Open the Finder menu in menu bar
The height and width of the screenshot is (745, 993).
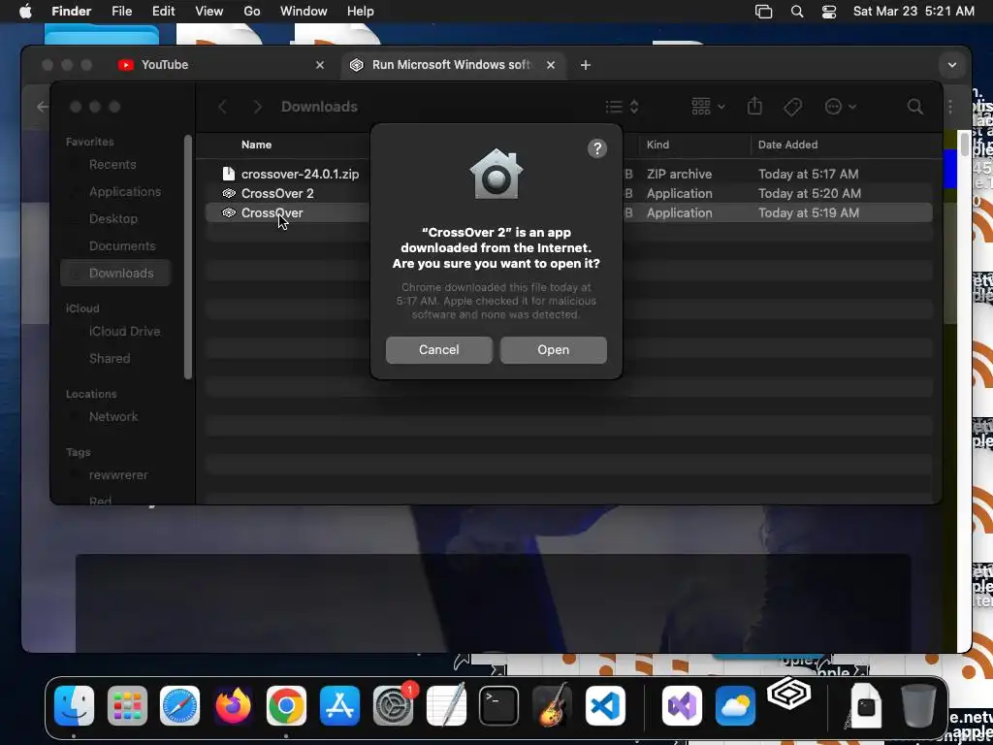click(x=71, y=12)
